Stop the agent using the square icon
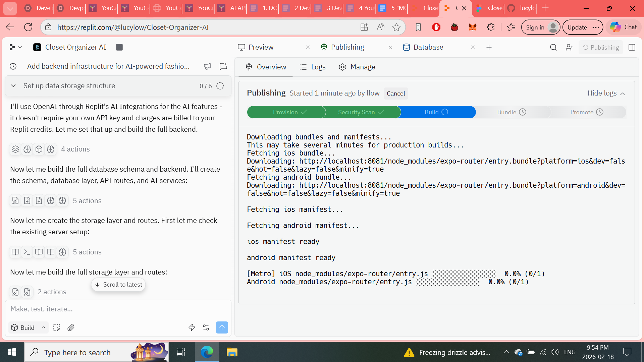This screenshot has height=362, width=644. [x=119, y=47]
